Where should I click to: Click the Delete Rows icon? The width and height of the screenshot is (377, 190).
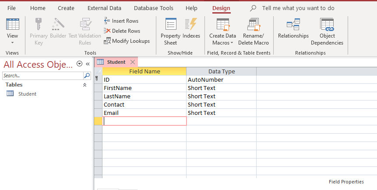coord(107,31)
